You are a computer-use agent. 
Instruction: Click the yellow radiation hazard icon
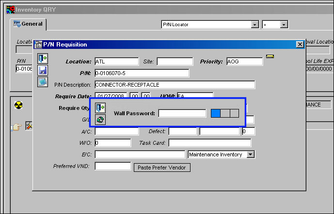[x=18, y=105]
